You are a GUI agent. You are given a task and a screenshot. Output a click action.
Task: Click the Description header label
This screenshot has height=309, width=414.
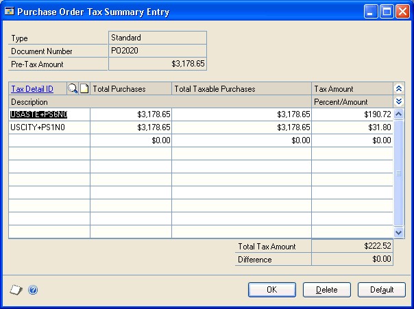(29, 102)
